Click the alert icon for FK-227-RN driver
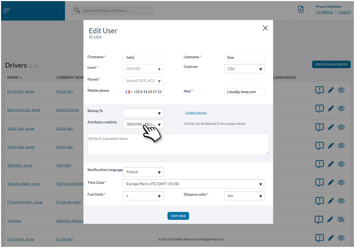 point(319,90)
